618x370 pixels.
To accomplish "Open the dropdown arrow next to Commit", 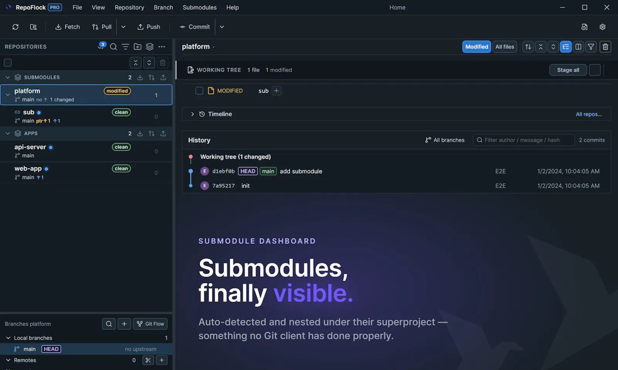I will click(x=222, y=27).
